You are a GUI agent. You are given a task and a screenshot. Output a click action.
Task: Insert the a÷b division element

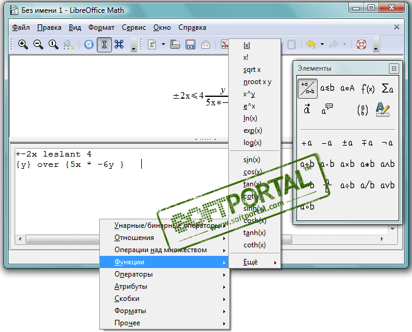point(347,185)
